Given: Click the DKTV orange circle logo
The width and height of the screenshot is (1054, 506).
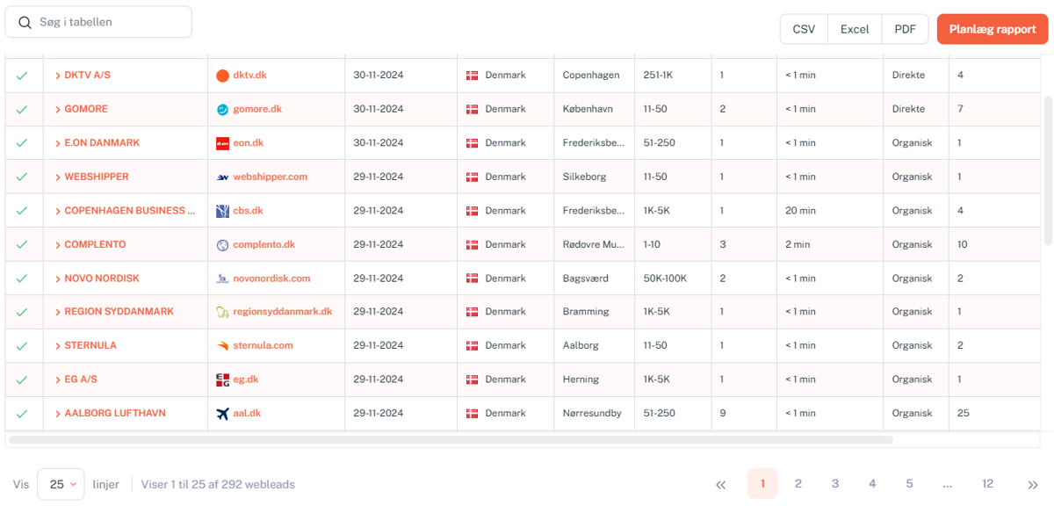Looking at the screenshot, I should coord(222,76).
